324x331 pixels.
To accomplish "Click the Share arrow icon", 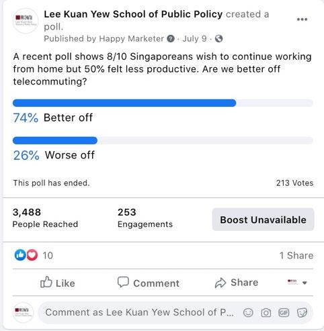I will pos(220,283).
